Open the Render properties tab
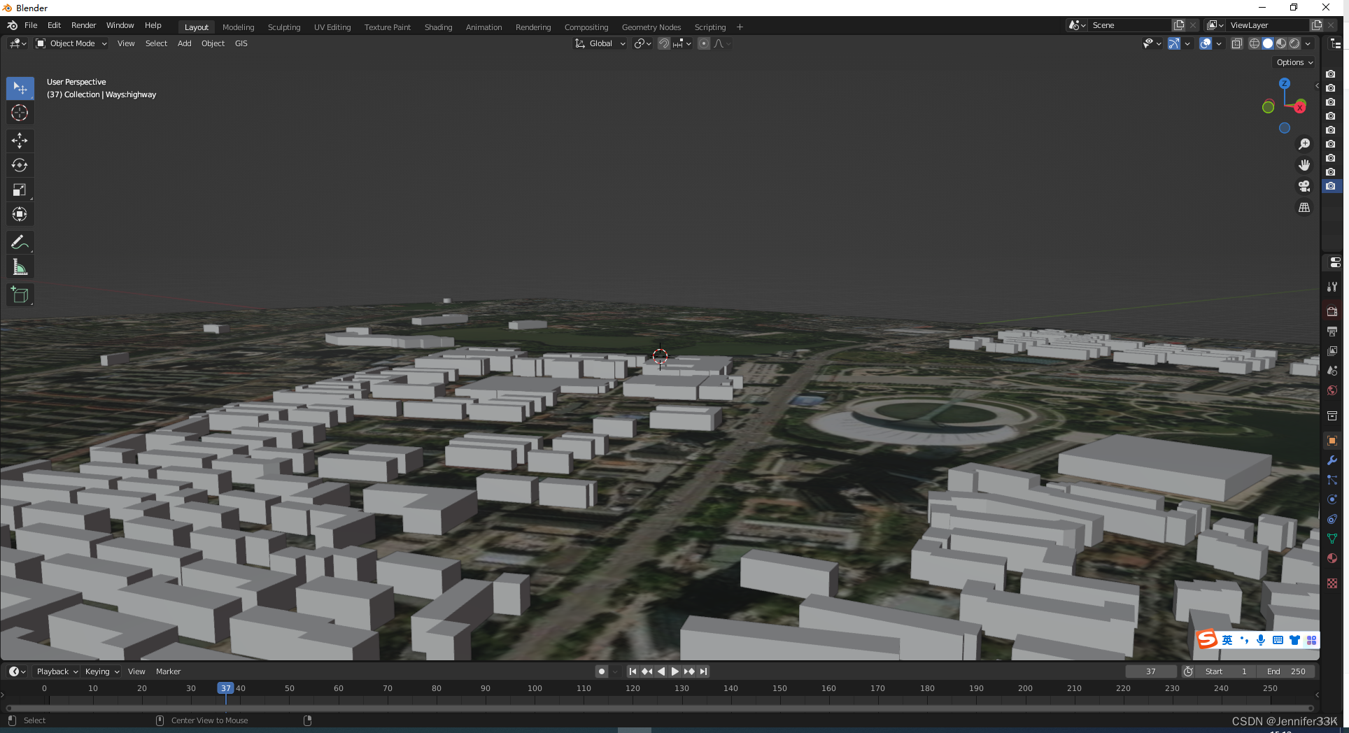The image size is (1349, 733). coord(1332,311)
